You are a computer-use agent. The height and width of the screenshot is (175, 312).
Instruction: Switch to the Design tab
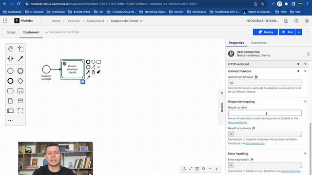point(11,32)
